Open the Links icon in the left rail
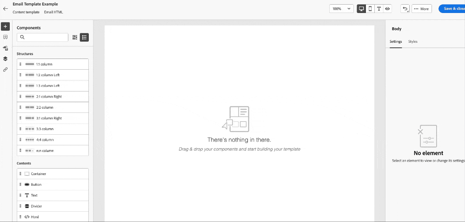This screenshot has height=222, width=465. tap(5, 69)
